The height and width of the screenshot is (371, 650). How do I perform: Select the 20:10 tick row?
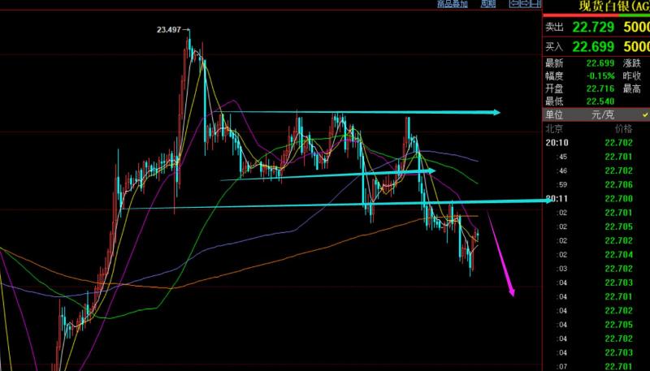point(597,142)
